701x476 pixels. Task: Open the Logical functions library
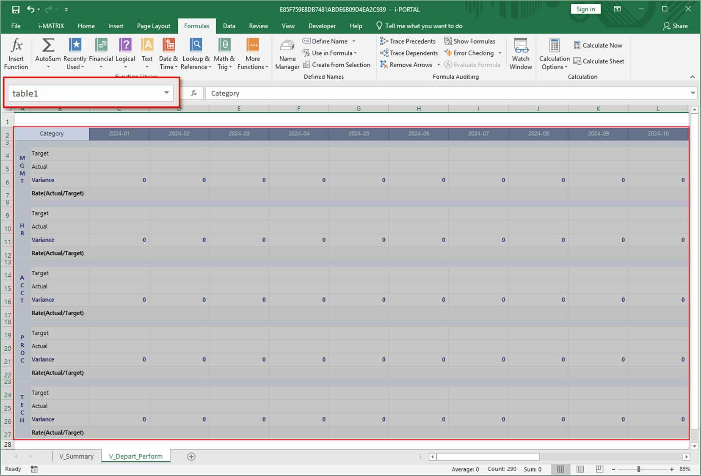125,53
